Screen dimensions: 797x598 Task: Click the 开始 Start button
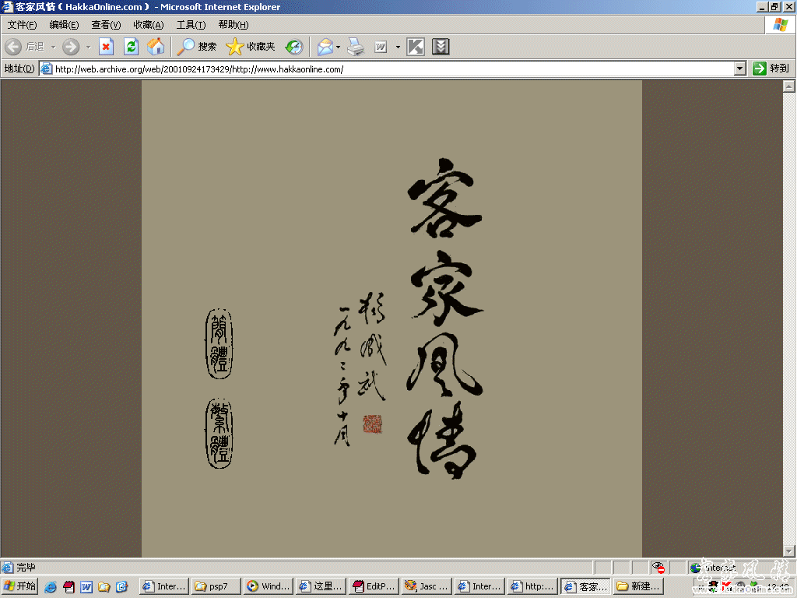(x=19, y=586)
